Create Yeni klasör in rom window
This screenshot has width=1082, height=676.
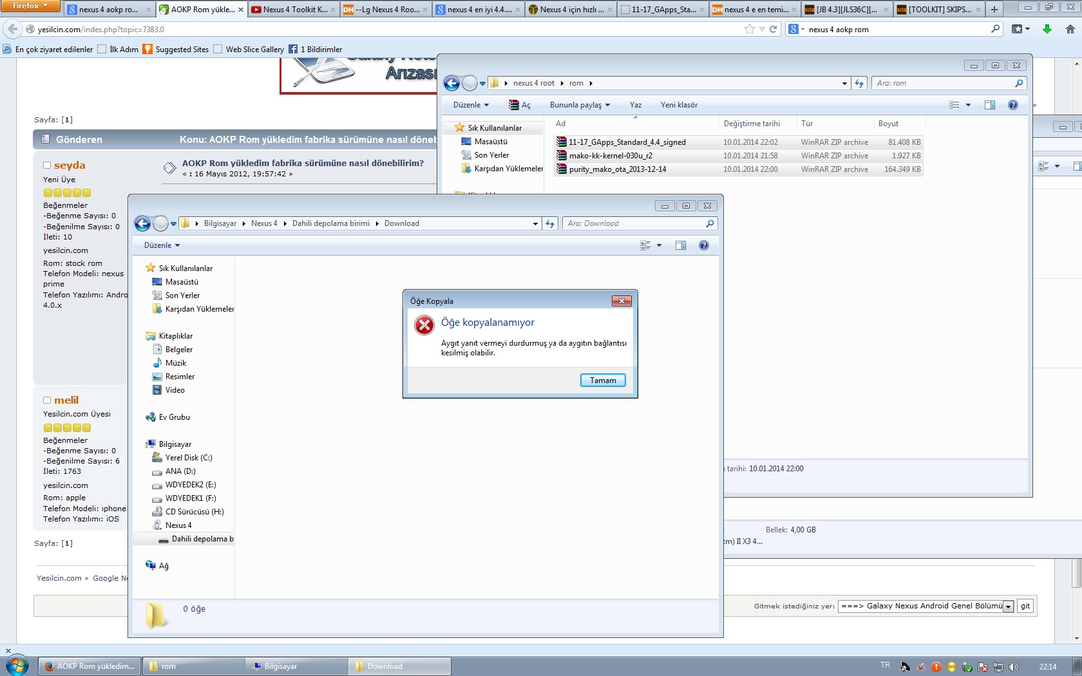point(679,105)
